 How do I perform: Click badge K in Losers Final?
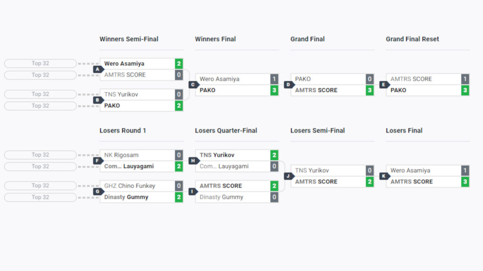(384, 176)
